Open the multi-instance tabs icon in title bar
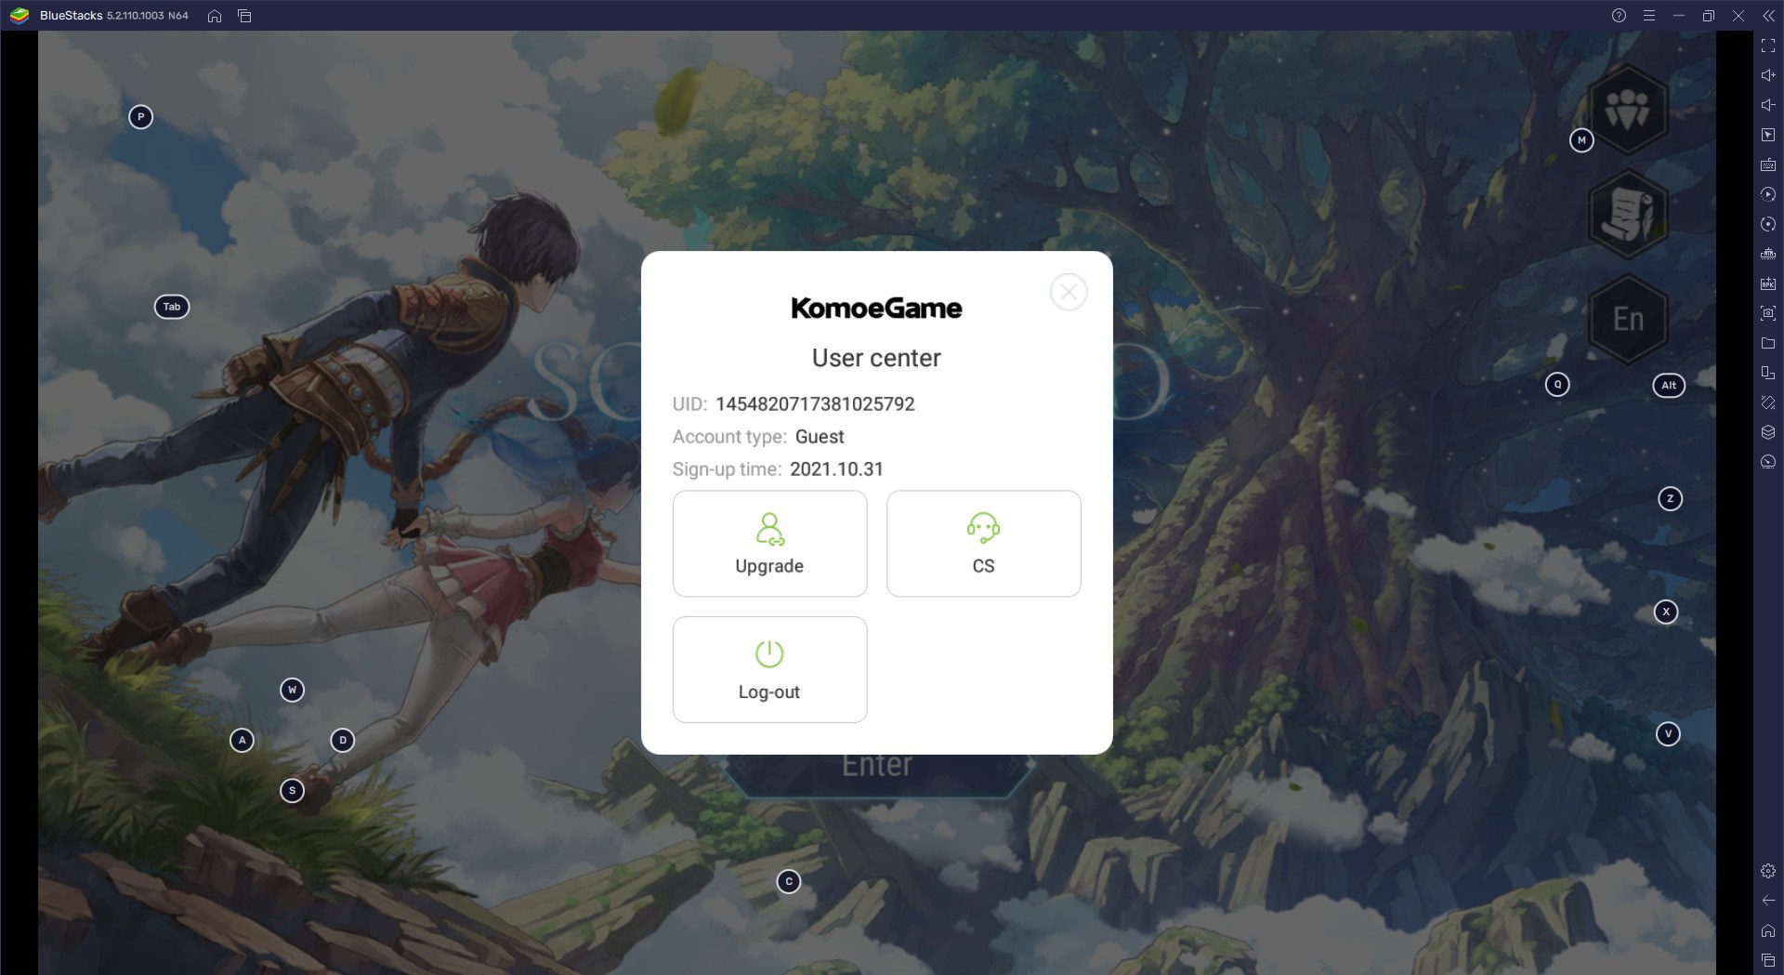This screenshot has width=1784, height=975. click(244, 16)
